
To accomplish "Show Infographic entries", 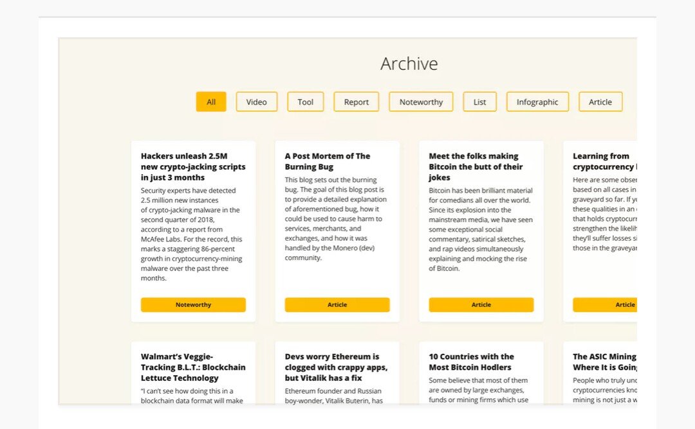I will [x=537, y=101].
